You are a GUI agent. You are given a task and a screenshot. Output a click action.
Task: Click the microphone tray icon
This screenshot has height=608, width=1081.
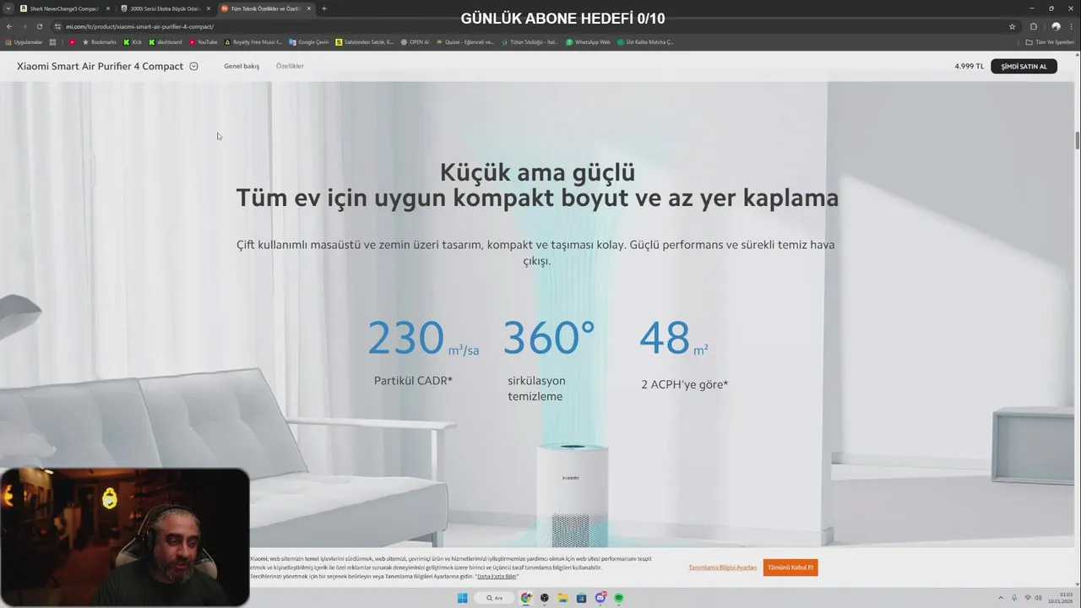pyautogui.click(x=1015, y=598)
